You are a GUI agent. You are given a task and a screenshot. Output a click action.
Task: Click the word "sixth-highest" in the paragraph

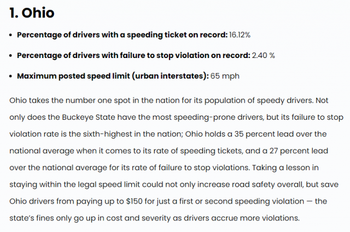(x=108, y=134)
